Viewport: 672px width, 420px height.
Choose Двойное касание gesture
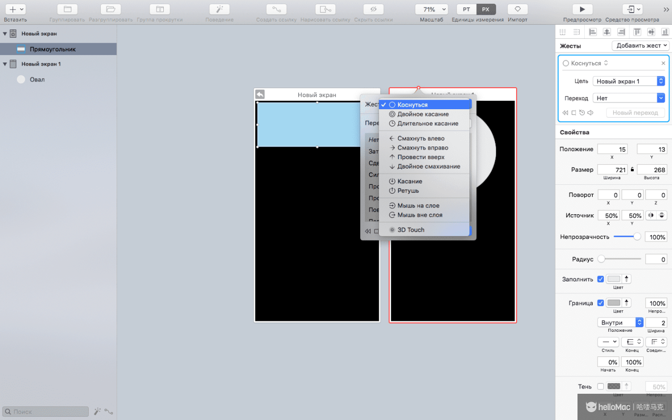coord(425,114)
